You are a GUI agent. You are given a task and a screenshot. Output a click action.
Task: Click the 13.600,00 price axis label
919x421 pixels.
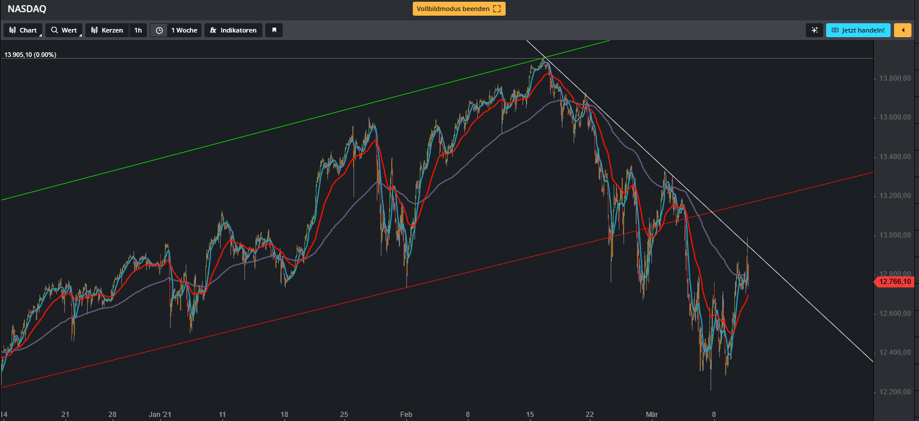tap(895, 117)
